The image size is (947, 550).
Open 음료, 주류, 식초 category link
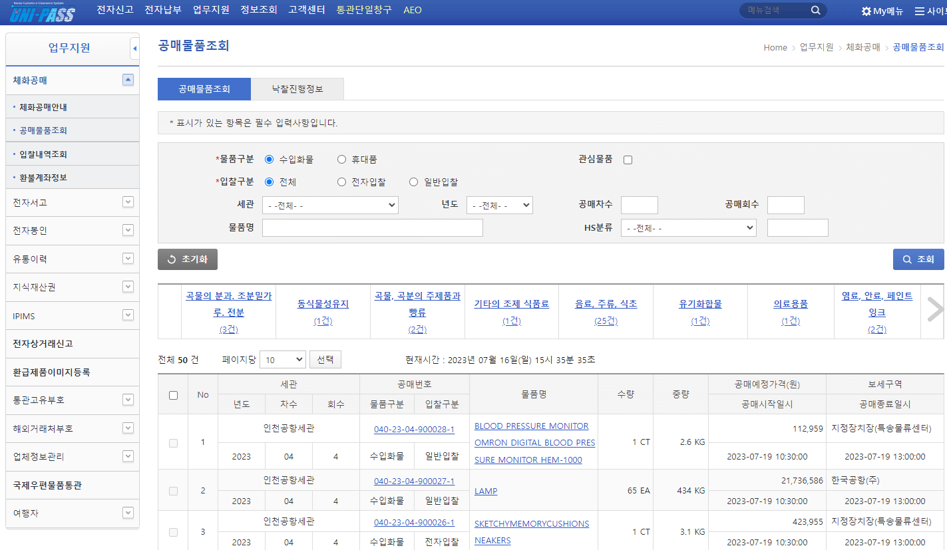606,304
